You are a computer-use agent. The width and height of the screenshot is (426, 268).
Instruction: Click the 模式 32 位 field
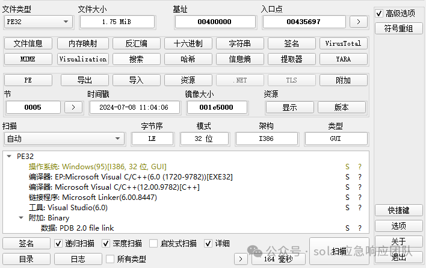[204, 139]
